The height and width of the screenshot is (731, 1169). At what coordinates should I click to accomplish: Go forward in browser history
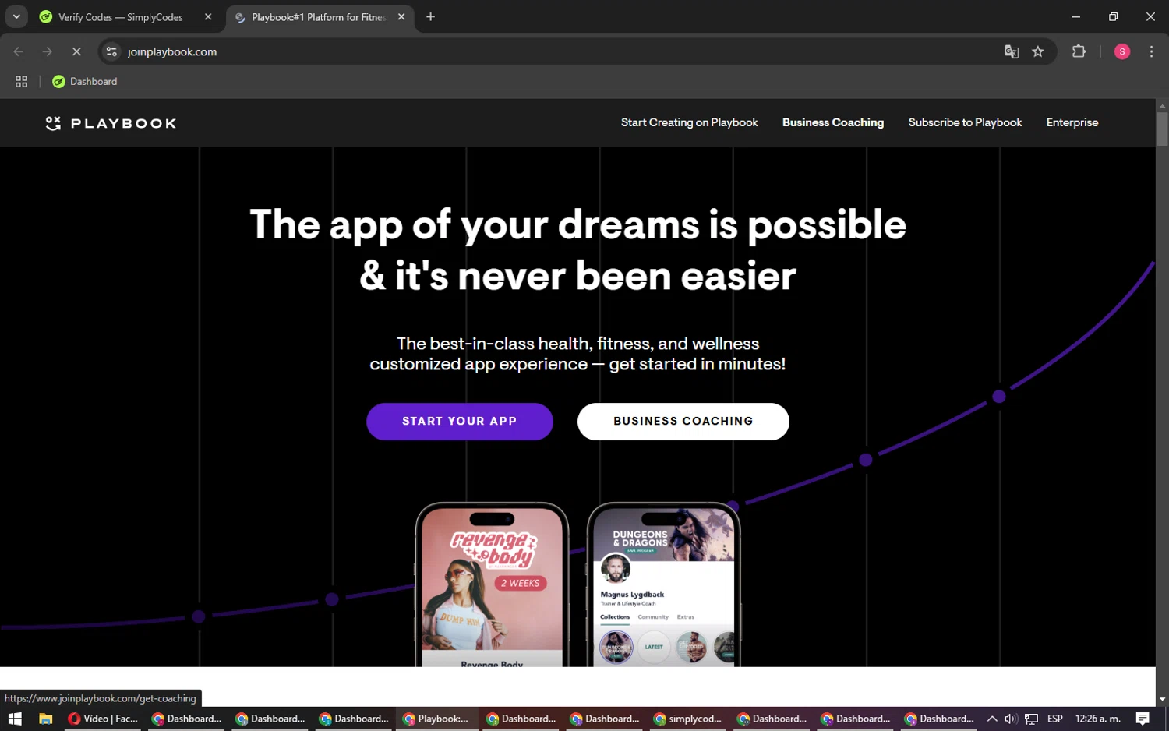pyautogui.click(x=48, y=51)
